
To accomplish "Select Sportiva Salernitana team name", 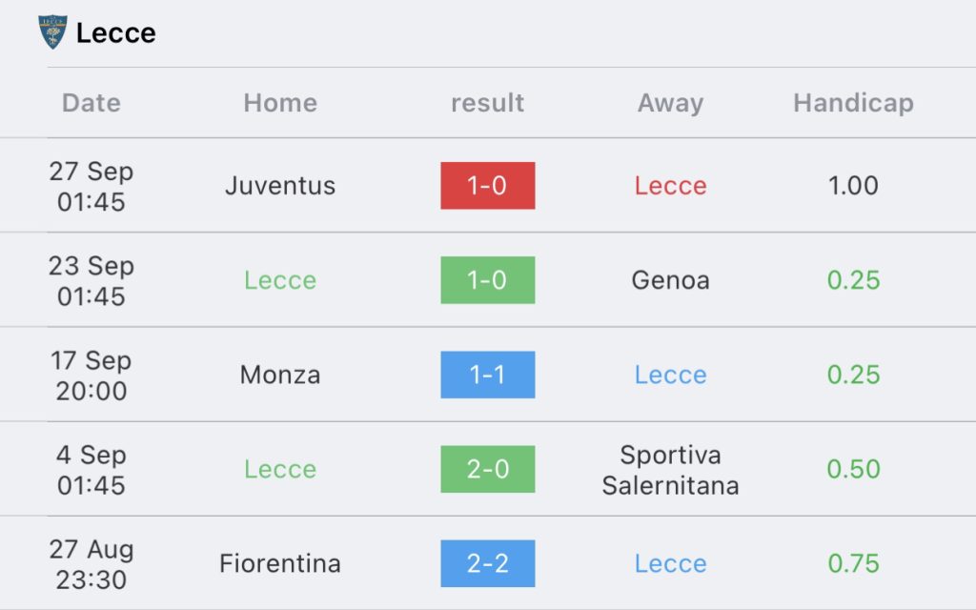I will pos(670,470).
